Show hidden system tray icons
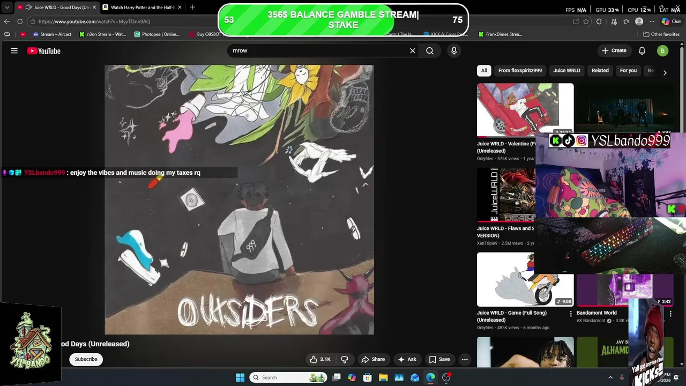This screenshot has width=686, height=386. pyautogui.click(x=610, y=377)
